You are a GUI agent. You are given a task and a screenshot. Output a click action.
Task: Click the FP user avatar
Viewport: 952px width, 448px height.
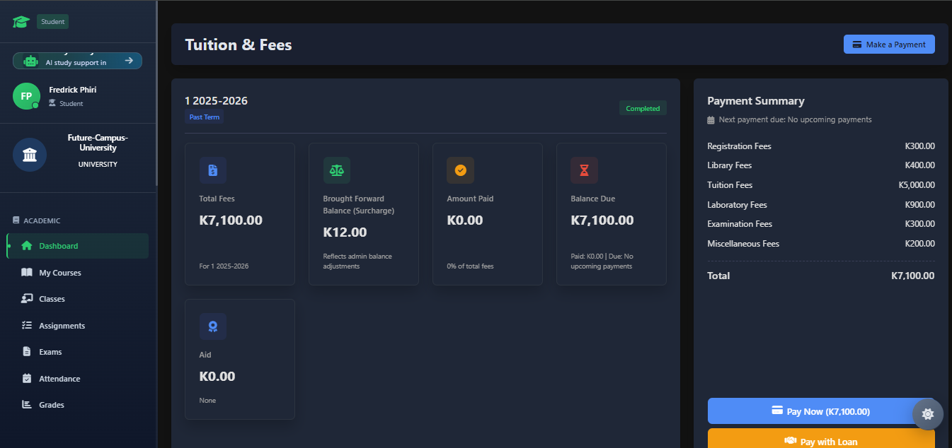(x=26, y=96)
